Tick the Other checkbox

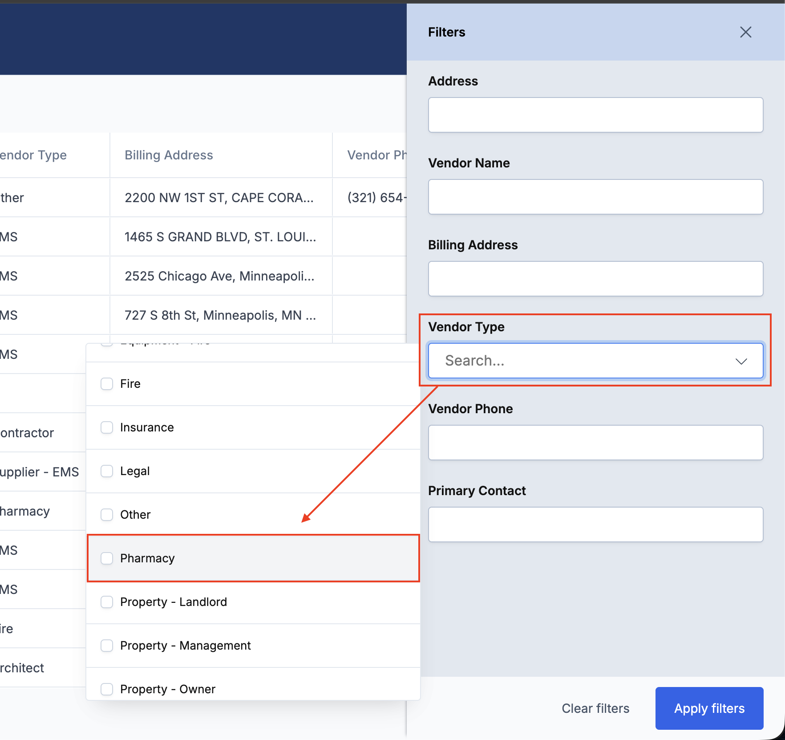[107, 515]
